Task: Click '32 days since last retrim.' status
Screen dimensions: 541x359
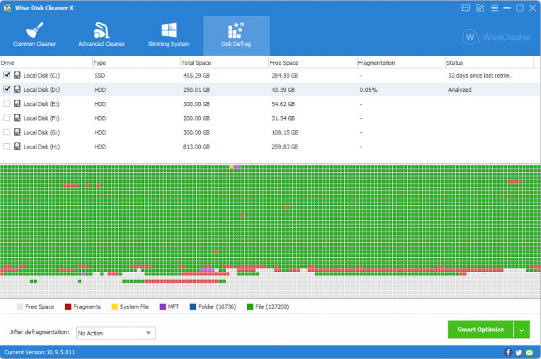Action: click(x=479, y=76)
